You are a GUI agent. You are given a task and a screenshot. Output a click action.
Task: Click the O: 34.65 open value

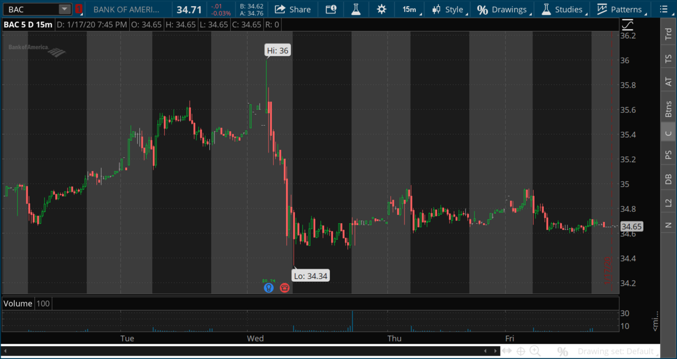(147, 25)
